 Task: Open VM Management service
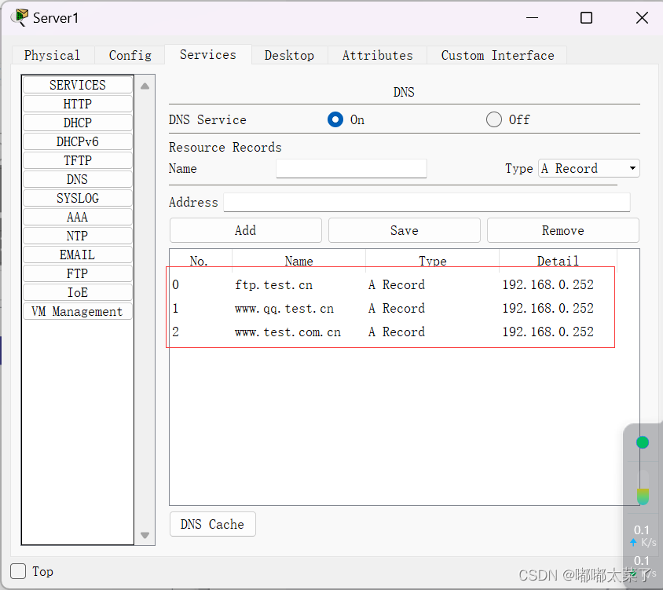point(78,311)
